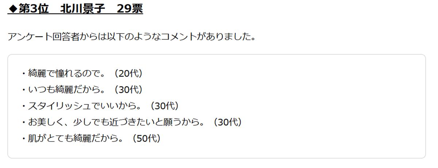438x168 pixels.
Task: Click the bullet before 綺麗で憧れるので
Action: 24,73
